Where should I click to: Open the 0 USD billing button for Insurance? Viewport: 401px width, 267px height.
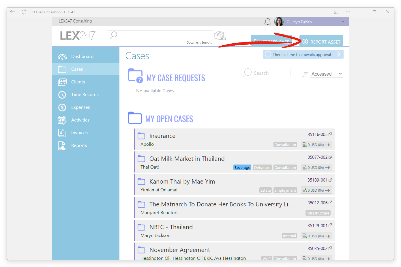pos(316,145)
